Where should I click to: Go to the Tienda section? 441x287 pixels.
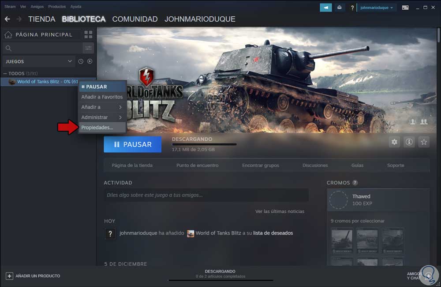click(x=41, y=19)
